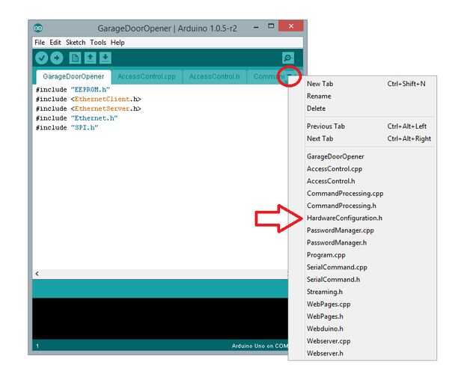This screenshot has height=383, width=464.
Task: Click the Arduino logo in title bar
Action: pyautogui.click(x=38, y=28)
